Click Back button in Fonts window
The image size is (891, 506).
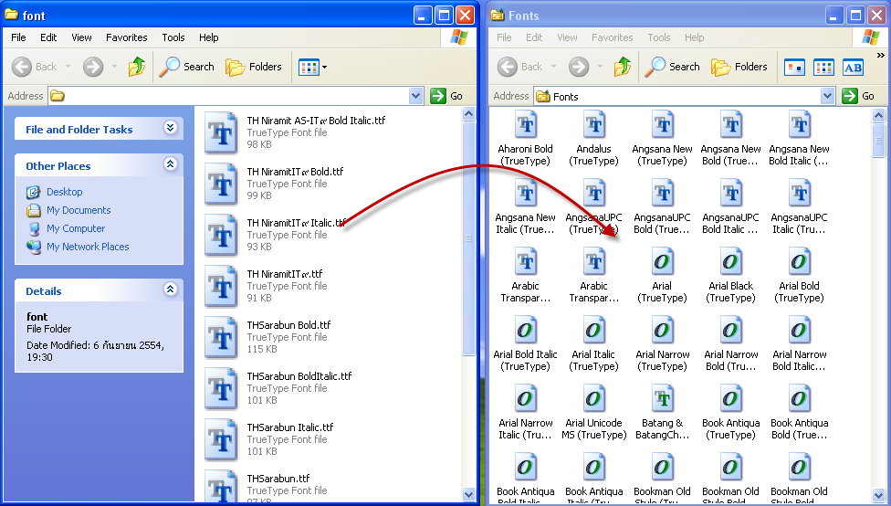click(x=520, y=67)
